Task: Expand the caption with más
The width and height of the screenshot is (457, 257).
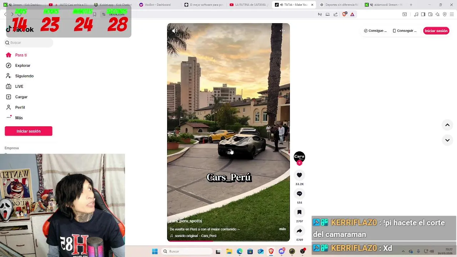Action: click(282, 229)
